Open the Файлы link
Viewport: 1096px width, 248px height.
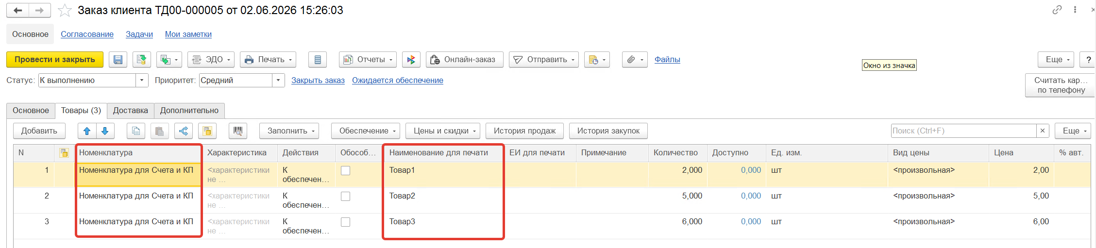coord(667,60)
